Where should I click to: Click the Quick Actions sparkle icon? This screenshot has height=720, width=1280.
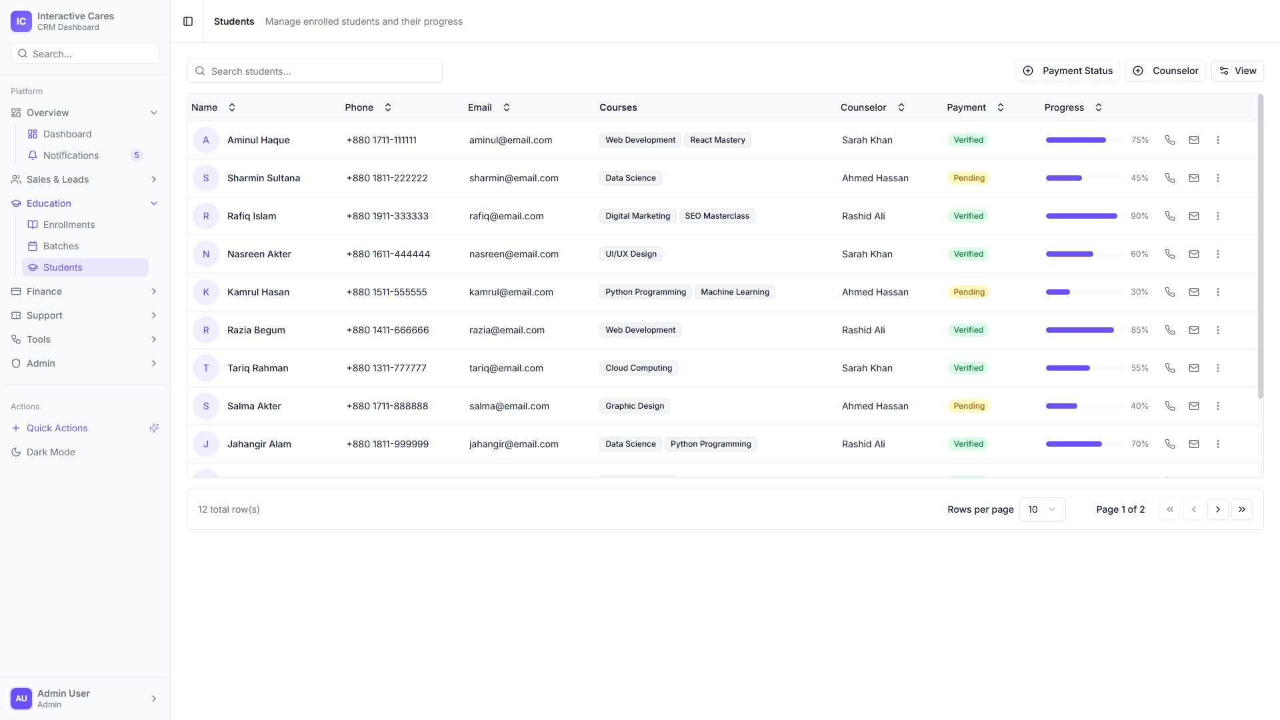click(x=154, y=428)
